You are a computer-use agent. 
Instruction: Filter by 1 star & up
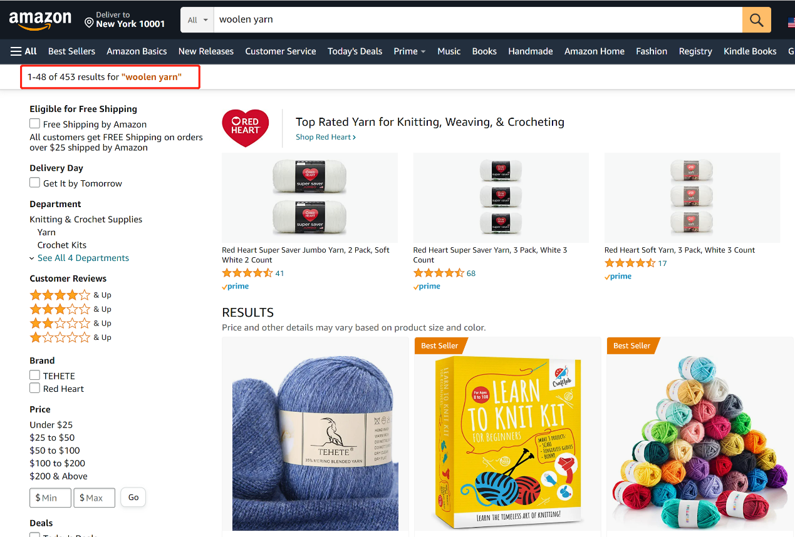[x=60, y=337]
